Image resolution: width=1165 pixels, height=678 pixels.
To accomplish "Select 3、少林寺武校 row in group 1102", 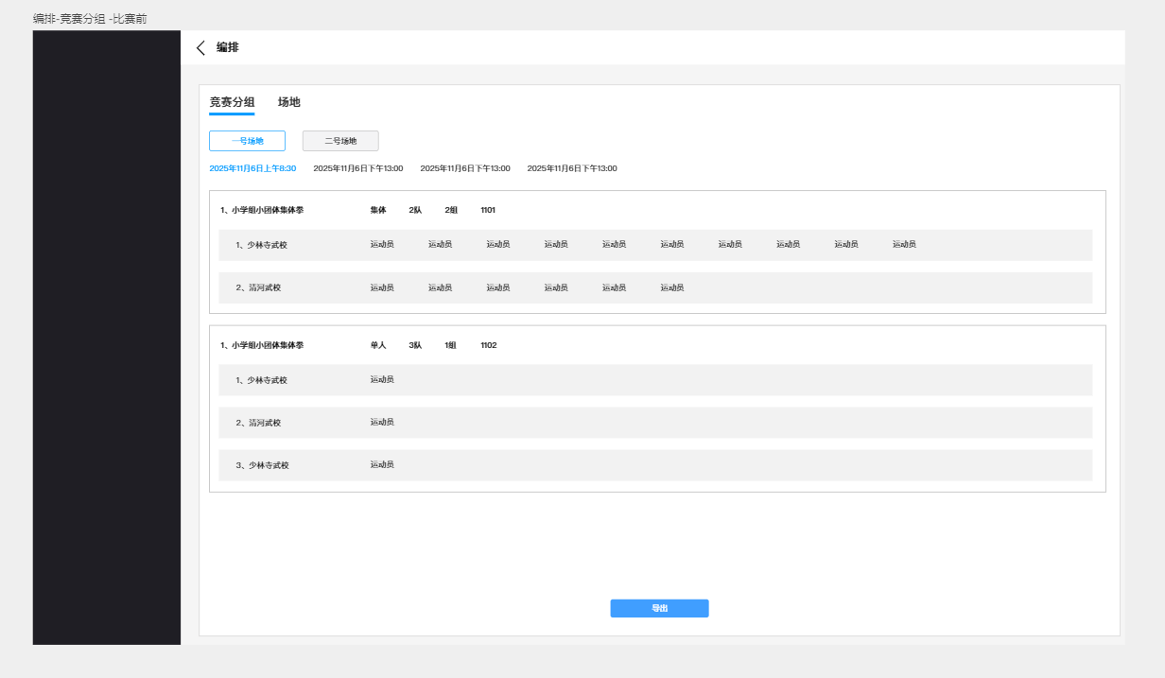I will (x=262, y=465).
